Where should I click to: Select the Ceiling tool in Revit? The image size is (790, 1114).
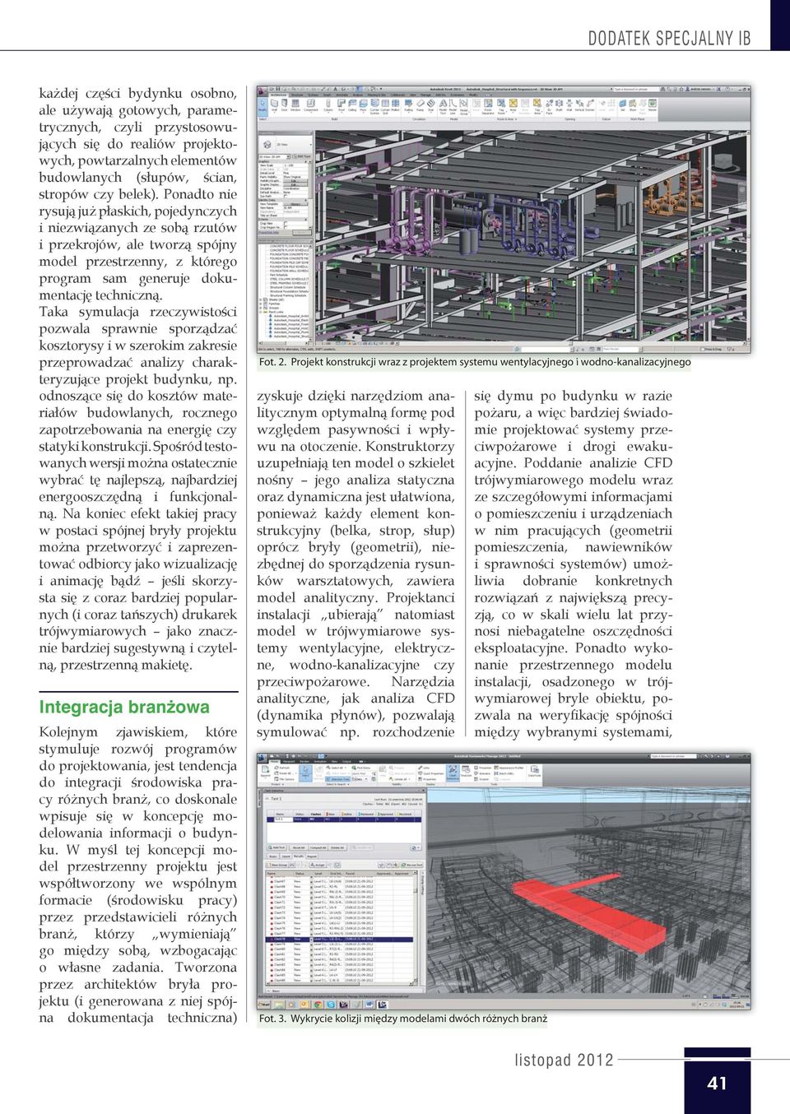coord(352,104)
